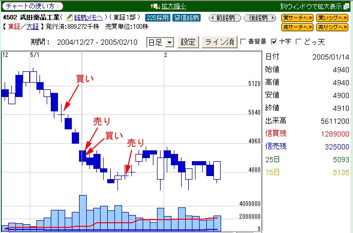Click the 後銘柄 next stock arrow button
This screenshot has height=233, width=353.
259,17
